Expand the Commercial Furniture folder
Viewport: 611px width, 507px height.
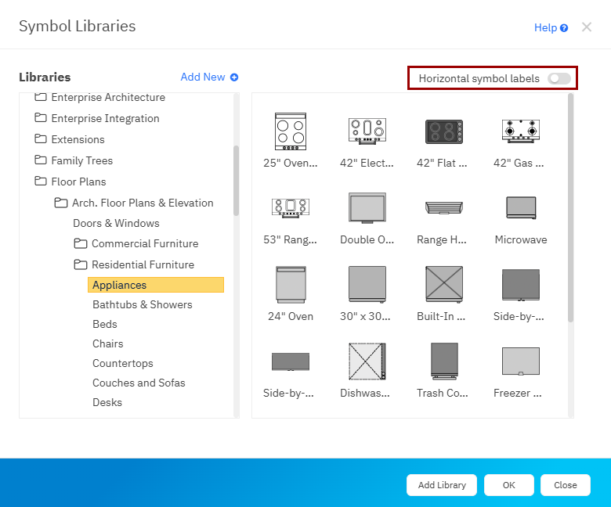(x=80, y=244)
